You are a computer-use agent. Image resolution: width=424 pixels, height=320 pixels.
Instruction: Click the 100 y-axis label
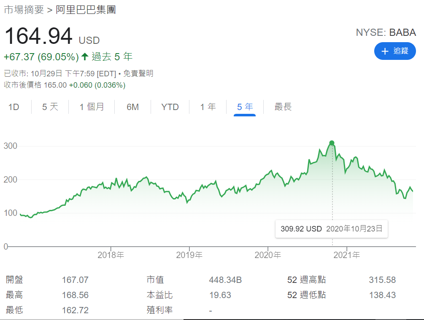coord(10,213)
